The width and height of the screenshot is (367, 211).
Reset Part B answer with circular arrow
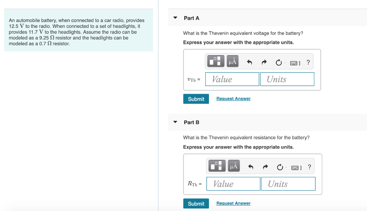[x=280, y=167]
